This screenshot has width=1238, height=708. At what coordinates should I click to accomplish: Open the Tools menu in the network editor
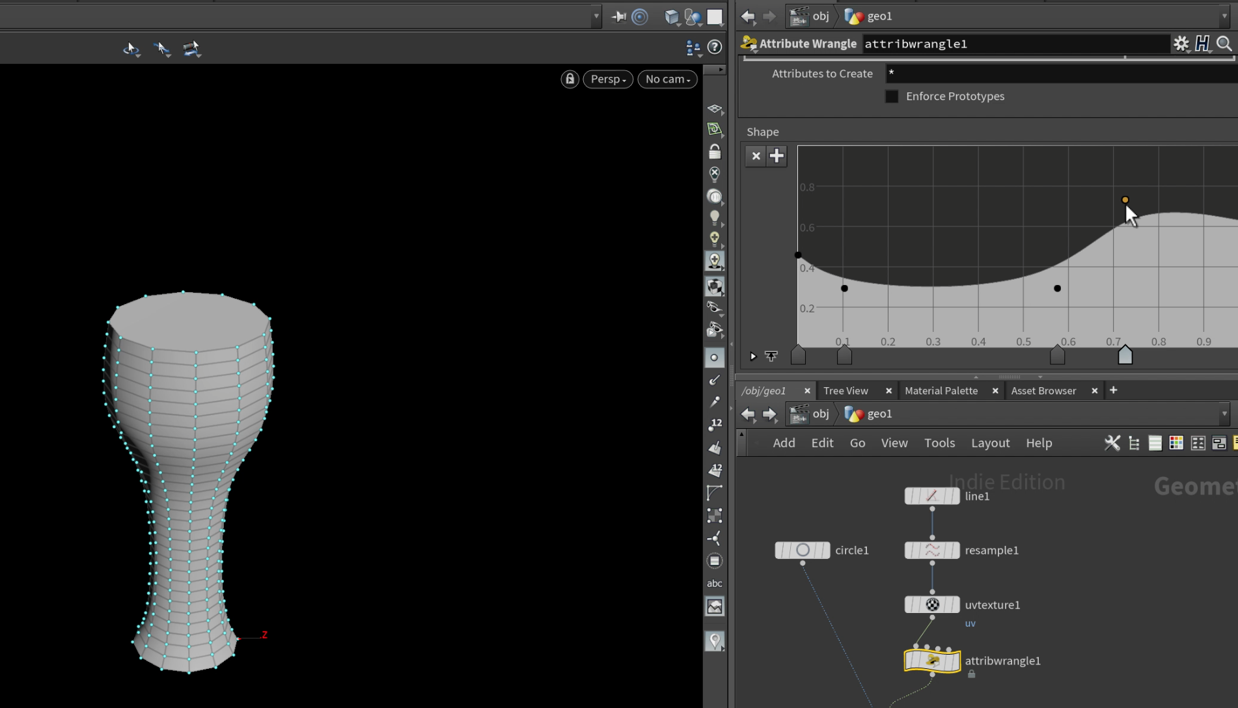(x=939, y=442)
